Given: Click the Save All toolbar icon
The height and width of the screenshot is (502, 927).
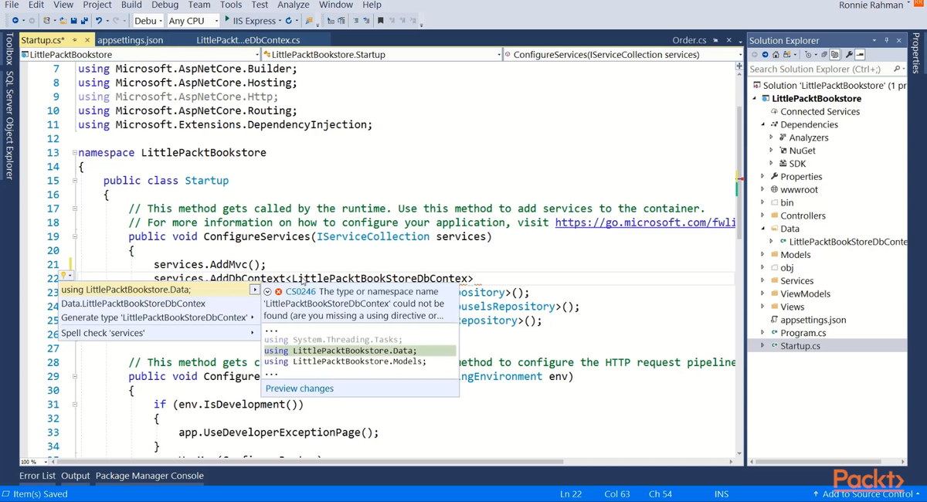Looking at the screenshot, I should pos(84,21).
